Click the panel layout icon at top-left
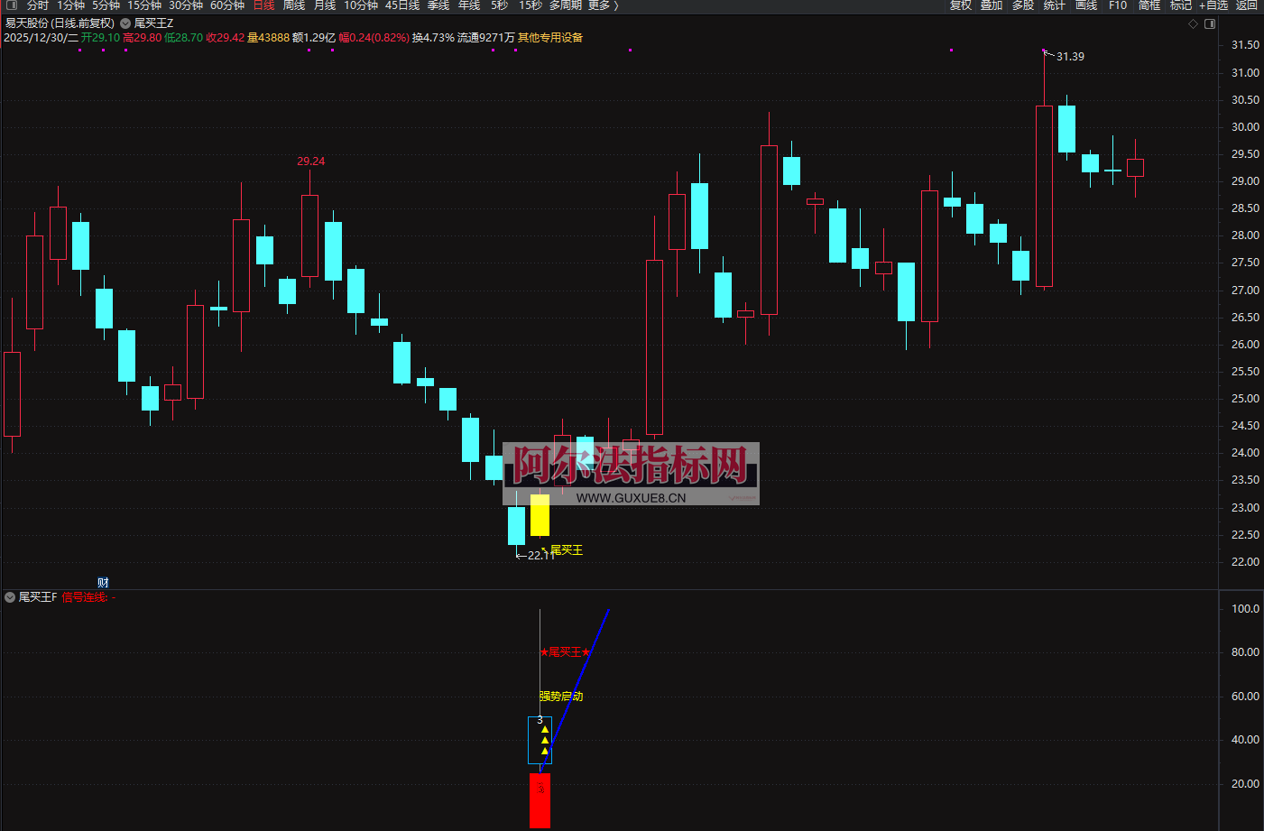 tap(12, 5)
